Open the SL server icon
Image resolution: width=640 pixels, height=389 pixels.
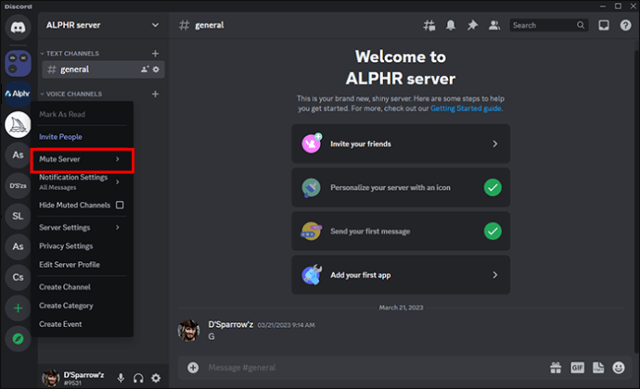click(18, 216)
